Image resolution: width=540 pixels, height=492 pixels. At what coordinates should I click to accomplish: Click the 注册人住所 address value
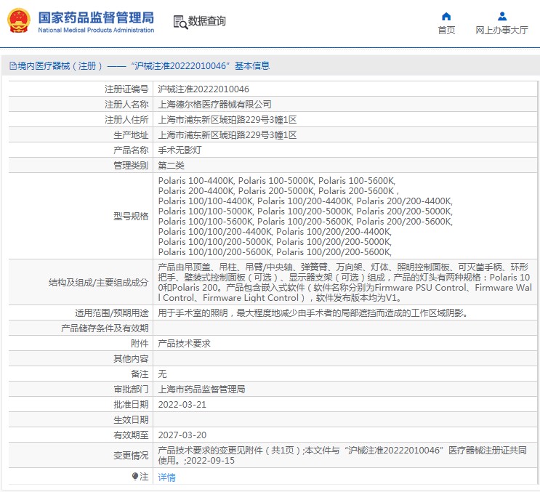[x=227, y=120]
